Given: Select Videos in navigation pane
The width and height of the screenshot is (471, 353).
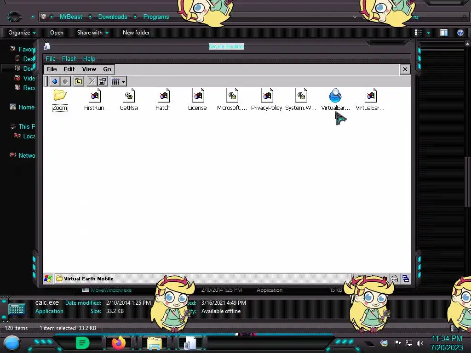Looking at the screenshot, I should (25, 78).
